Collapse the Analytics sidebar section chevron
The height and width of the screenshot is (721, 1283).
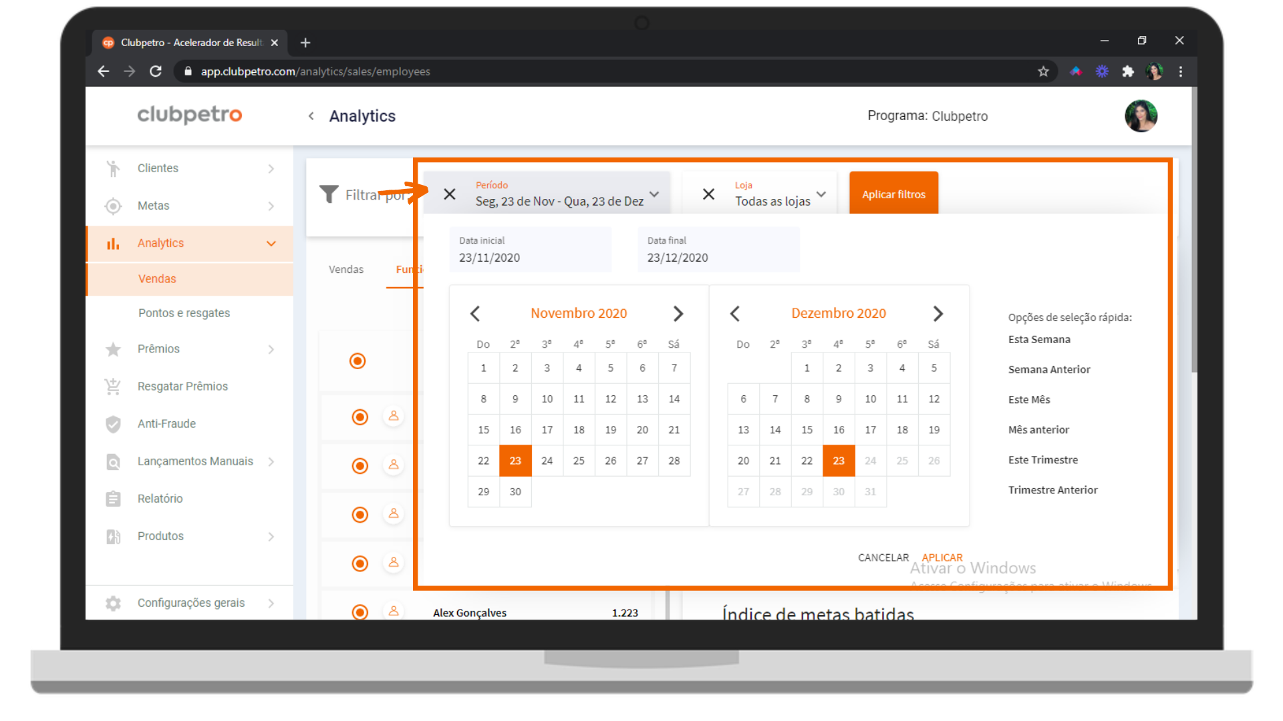point(271,243)
